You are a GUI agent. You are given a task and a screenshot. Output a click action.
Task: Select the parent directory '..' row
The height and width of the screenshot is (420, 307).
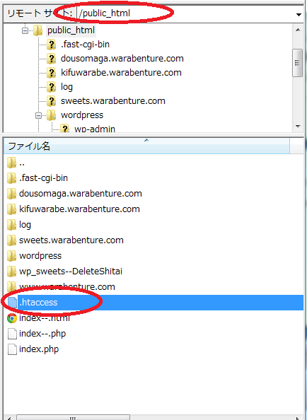point(153,163)
